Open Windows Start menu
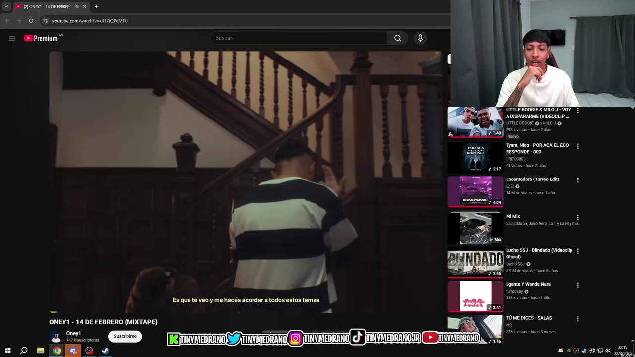 point(8,351)
